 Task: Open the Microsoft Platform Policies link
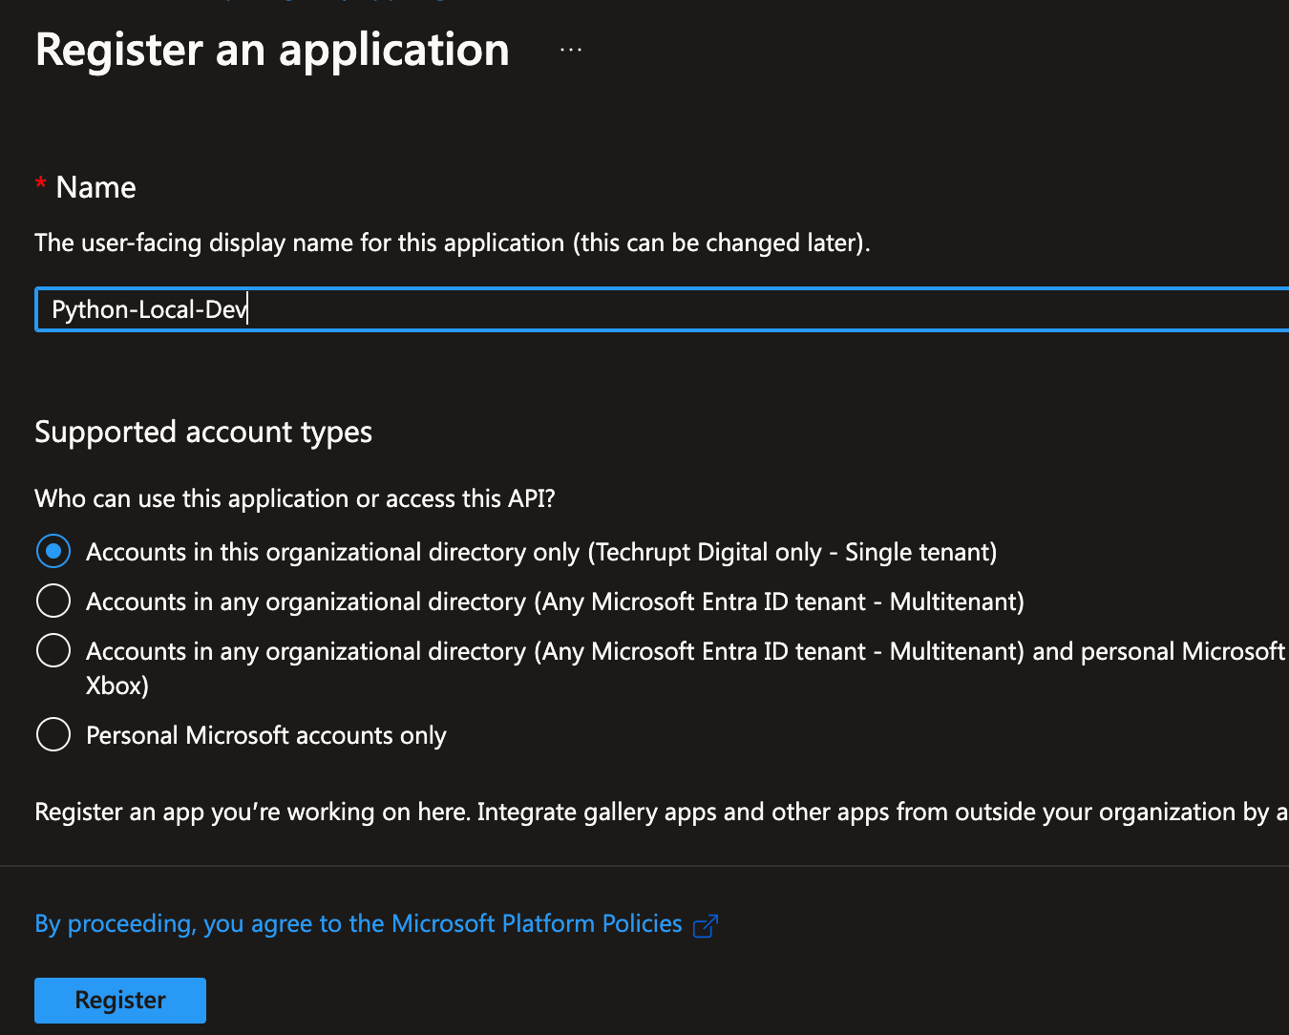click(x=358, y=923)
